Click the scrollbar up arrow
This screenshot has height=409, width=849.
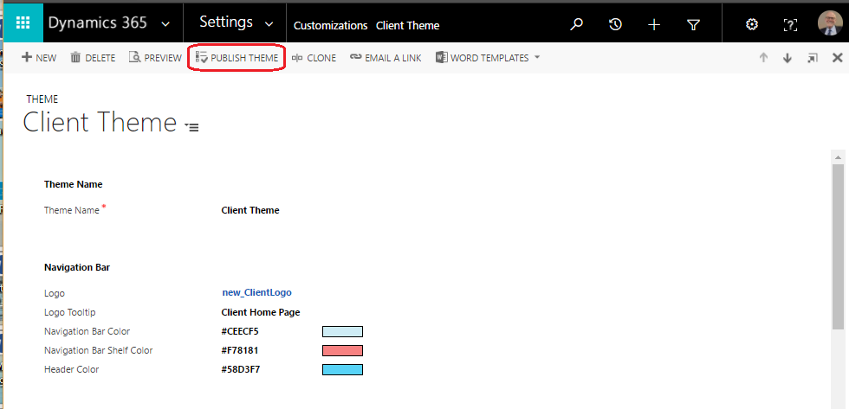[838, 157]
